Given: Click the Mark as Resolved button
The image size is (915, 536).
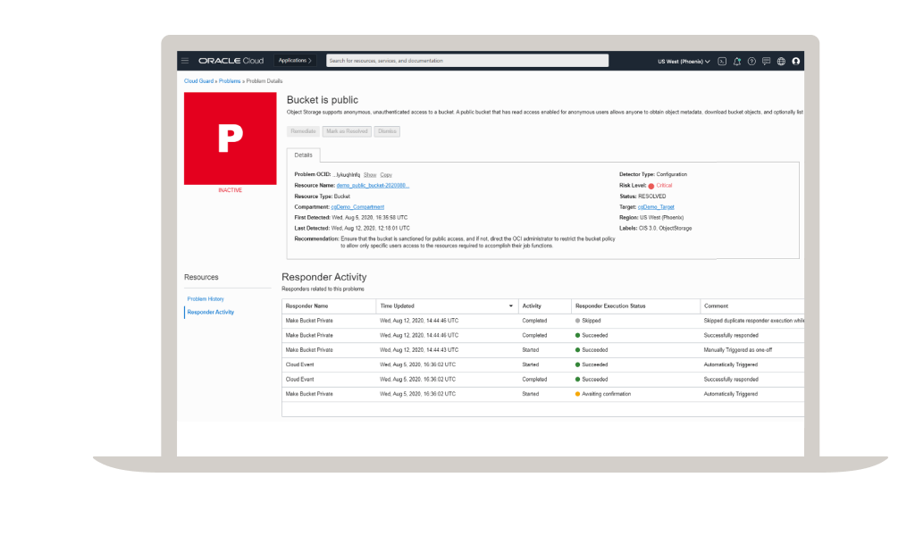Looking at the screenshot, I should [x=347, y=130].
